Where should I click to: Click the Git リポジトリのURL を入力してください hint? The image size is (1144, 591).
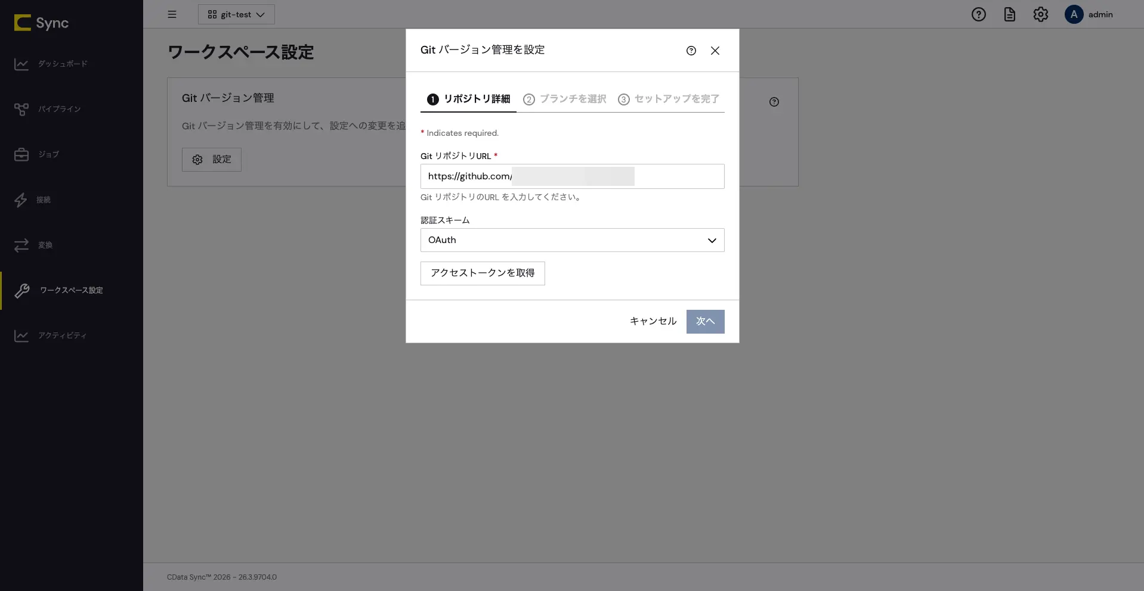pos(501,197)
